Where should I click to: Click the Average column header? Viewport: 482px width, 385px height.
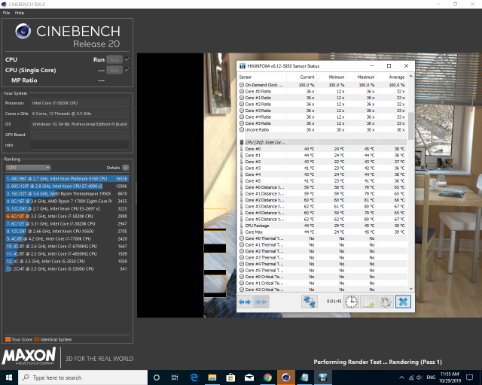coord(392,77)
